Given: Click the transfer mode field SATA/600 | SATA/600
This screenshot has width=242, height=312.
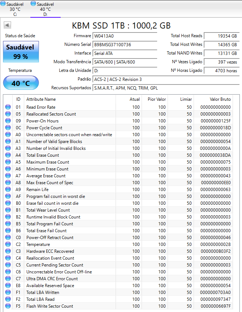Looking at the screenshot, I should pos(125,62).
